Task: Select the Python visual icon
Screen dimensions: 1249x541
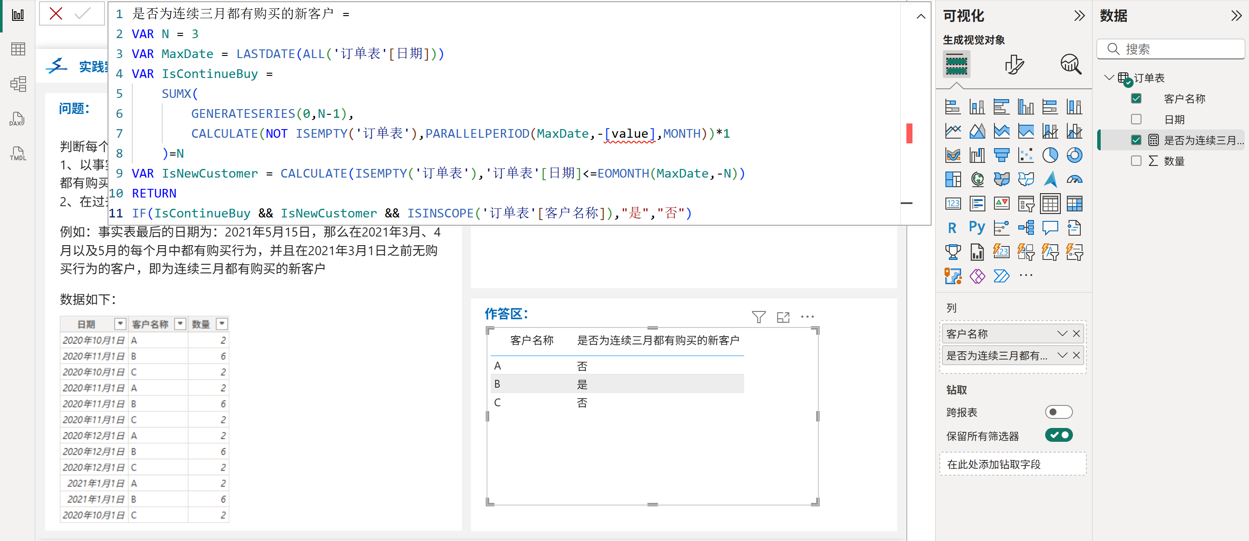Action: pos(977,228)
